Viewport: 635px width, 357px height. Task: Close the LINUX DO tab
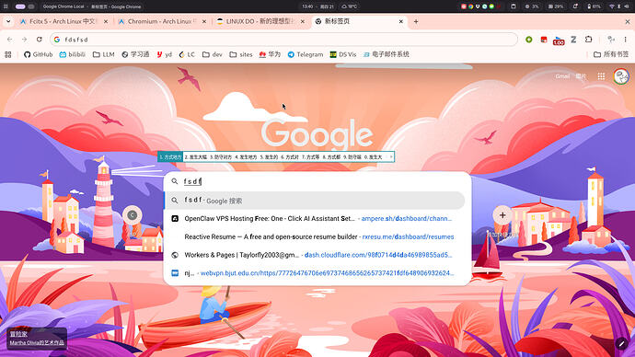[x=303, y=21]
